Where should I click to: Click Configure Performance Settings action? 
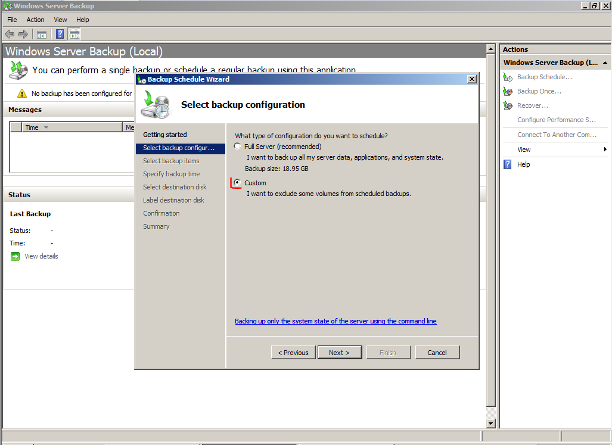point(556,120)
